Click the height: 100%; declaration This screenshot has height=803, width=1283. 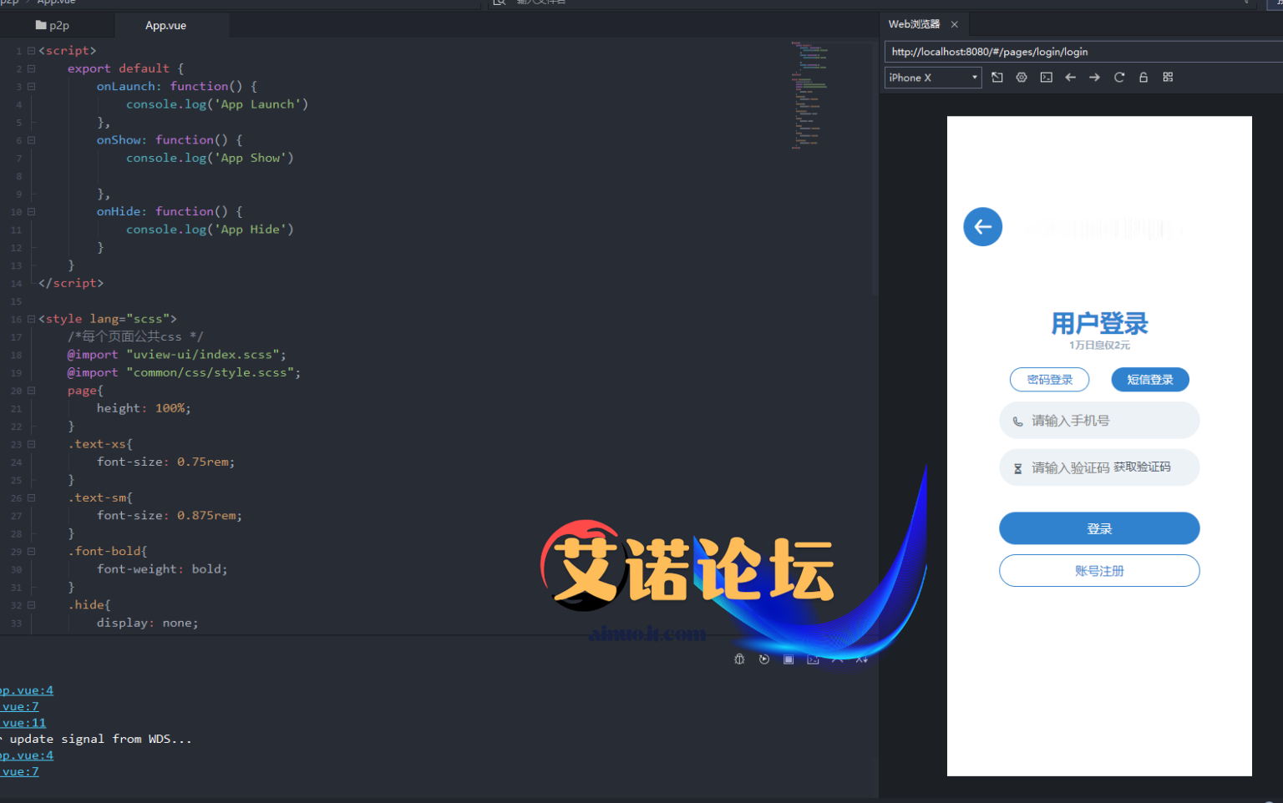(144, 408)
